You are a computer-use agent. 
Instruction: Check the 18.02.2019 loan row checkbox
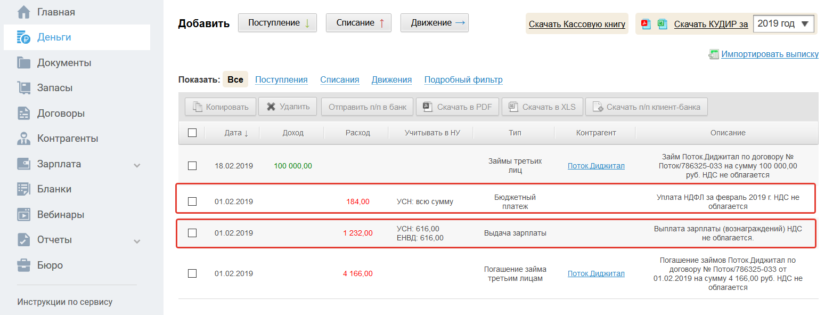tap(192, 166)
